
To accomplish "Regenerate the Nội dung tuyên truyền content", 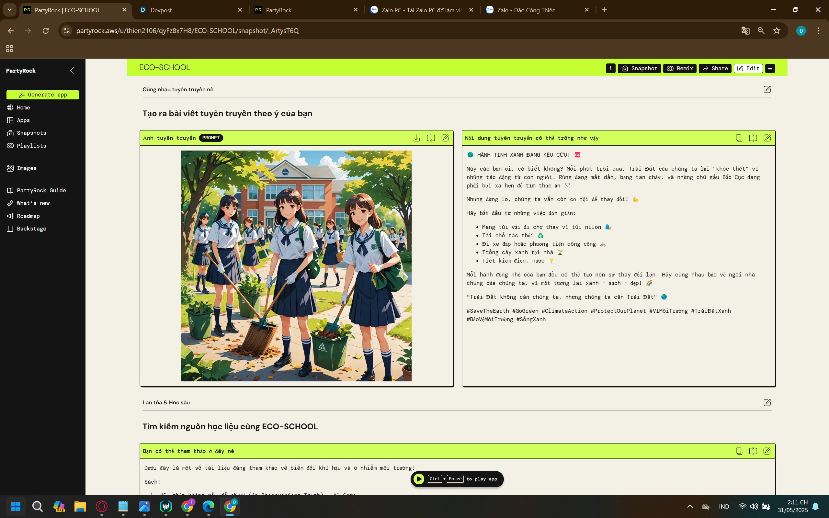I will (x=753, y=138).
